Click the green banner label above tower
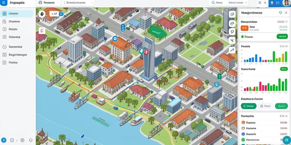This screenshot has width=291, height=145. coord(157,32)
